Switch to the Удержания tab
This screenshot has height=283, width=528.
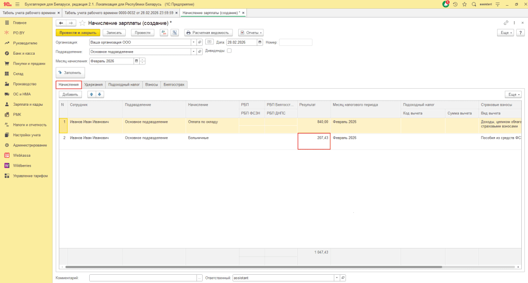[93, 84]
